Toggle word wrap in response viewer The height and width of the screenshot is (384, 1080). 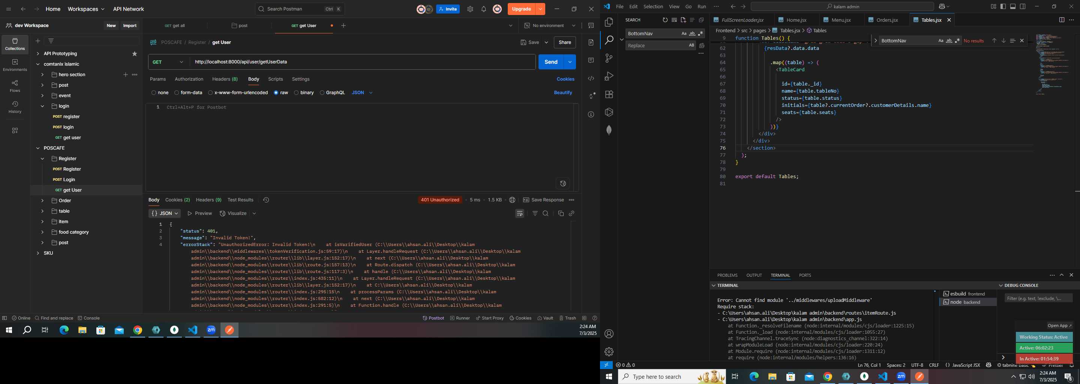(520, 213)
